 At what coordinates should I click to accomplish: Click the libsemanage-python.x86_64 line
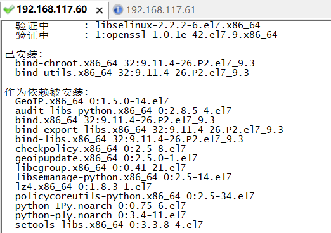point(123,177)
